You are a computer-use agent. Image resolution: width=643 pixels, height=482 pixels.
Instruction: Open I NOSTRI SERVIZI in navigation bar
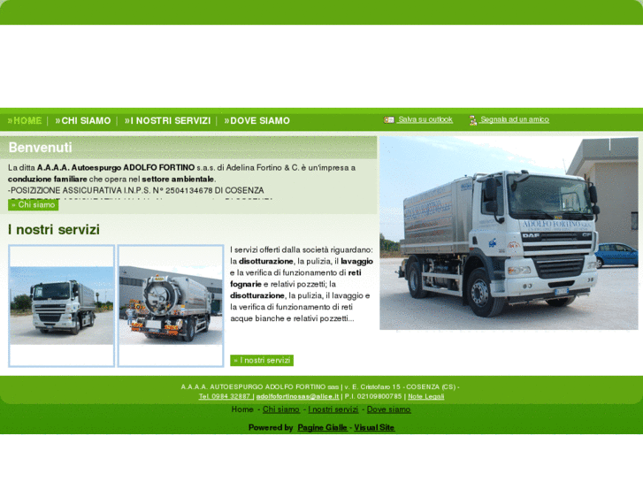168,120
